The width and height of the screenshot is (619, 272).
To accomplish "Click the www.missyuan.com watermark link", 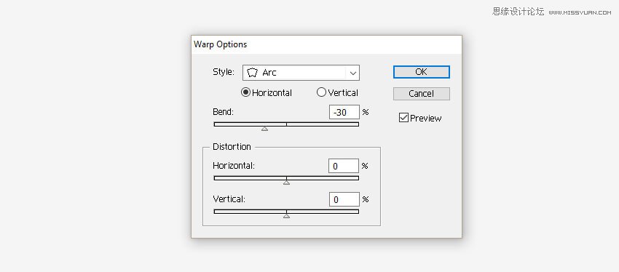I will 580,12.
